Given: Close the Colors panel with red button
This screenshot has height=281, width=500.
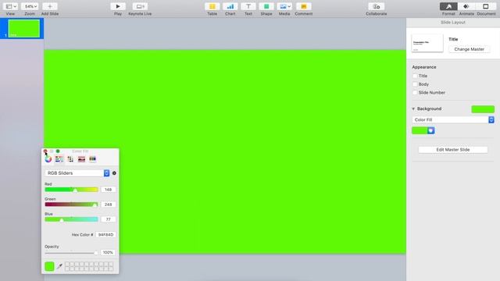Looking at the screenshot, I should (x=45, y=151).
